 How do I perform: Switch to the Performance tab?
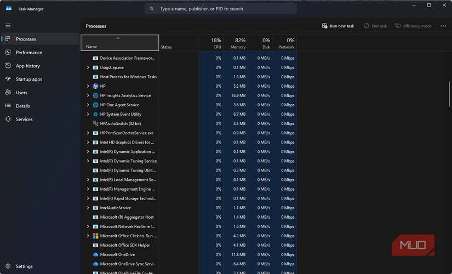tap(40, 52)
